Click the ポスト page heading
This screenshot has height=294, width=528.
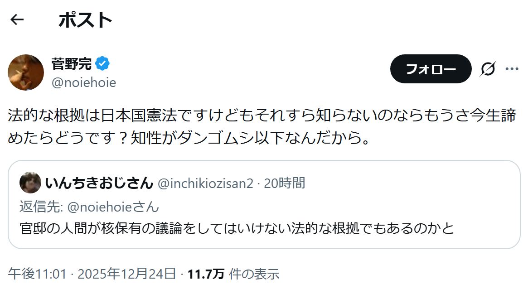85,20
